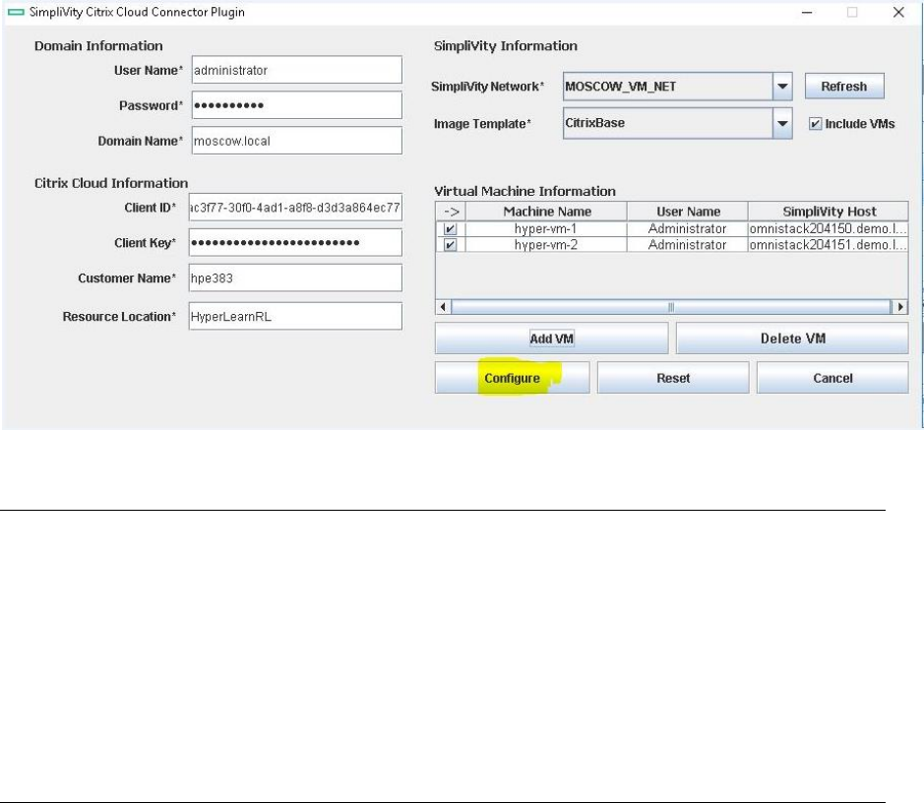Focus the User Name field
Viewport: 924px width, 803px height.
[297, 70]
